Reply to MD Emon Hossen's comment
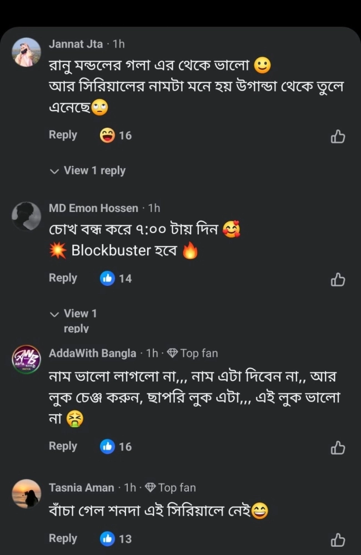361x555 pixels. [x=63, y=278]
